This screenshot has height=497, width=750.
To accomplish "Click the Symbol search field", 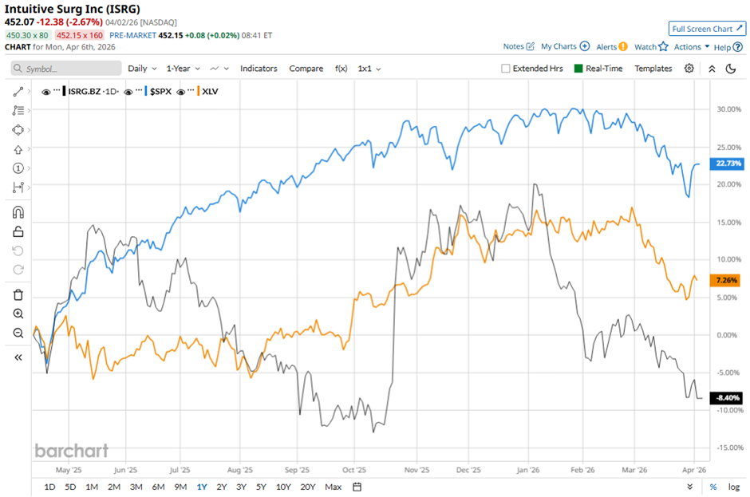I will click(64, 69).
